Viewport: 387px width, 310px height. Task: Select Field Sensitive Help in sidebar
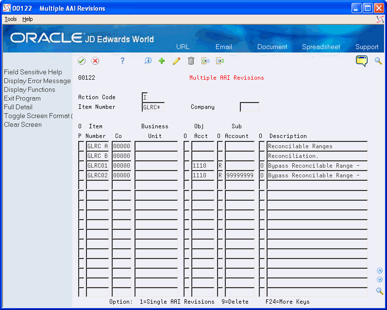(33, 72)
